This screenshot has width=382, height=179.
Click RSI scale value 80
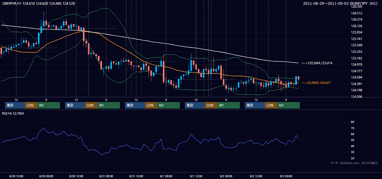(x=352, y=122)
